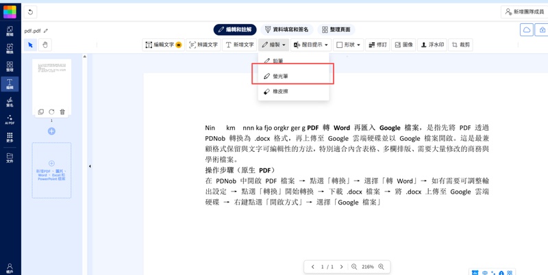Select the arrow cursor tool
Screen dimensions: 548x275
[x=30, y=44]
